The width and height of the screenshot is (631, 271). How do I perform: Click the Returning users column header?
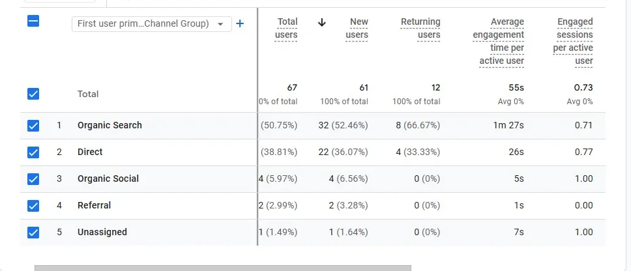[420, 28]
